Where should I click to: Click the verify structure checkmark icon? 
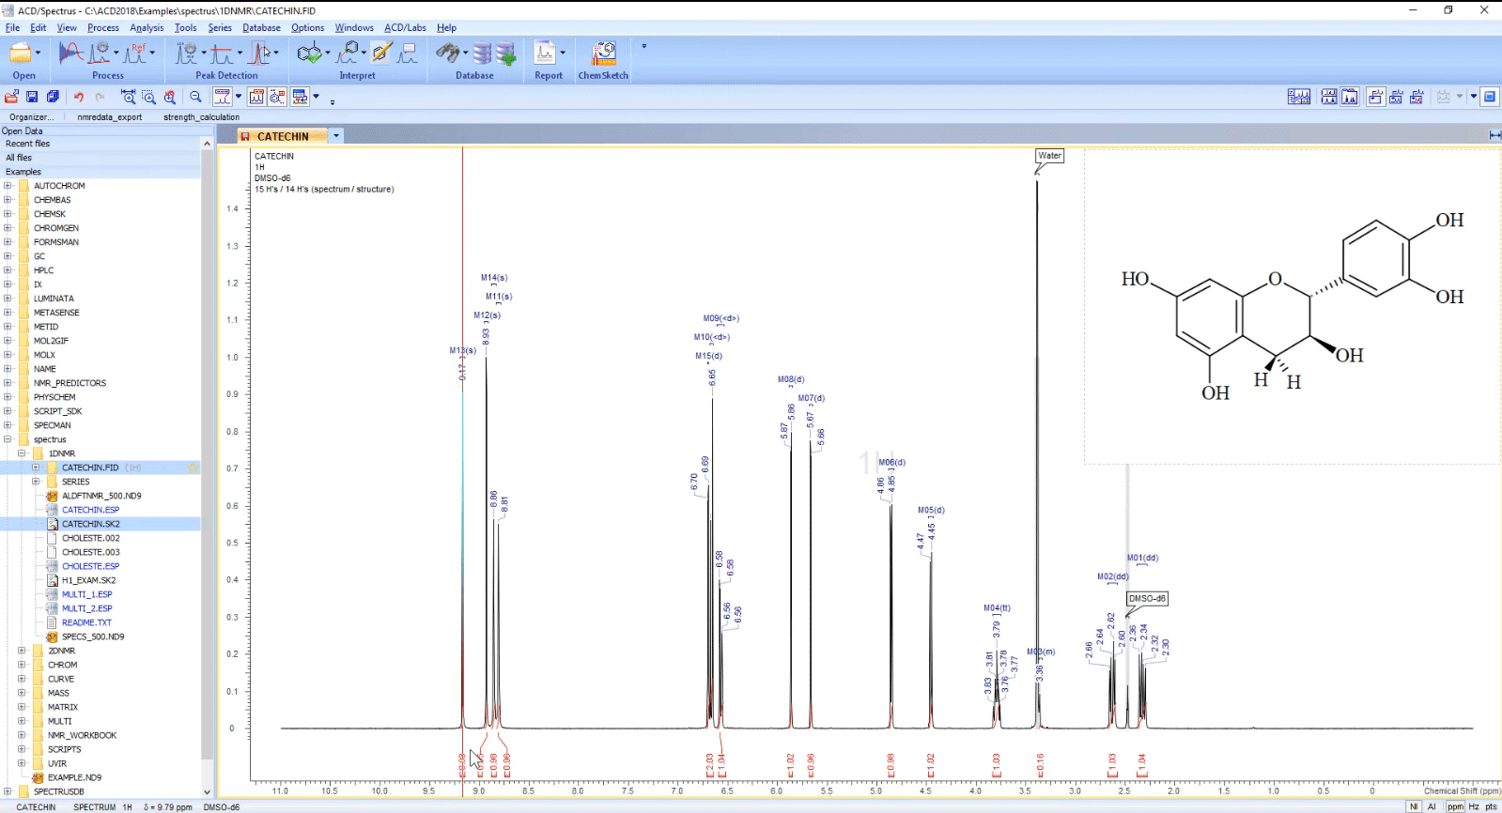(x=309, y=54)
